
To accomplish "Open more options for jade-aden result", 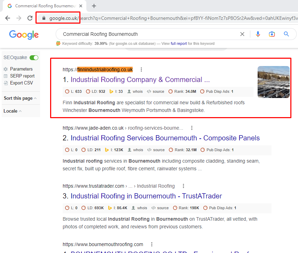I will pyautogui.click(x=192, y=128).
